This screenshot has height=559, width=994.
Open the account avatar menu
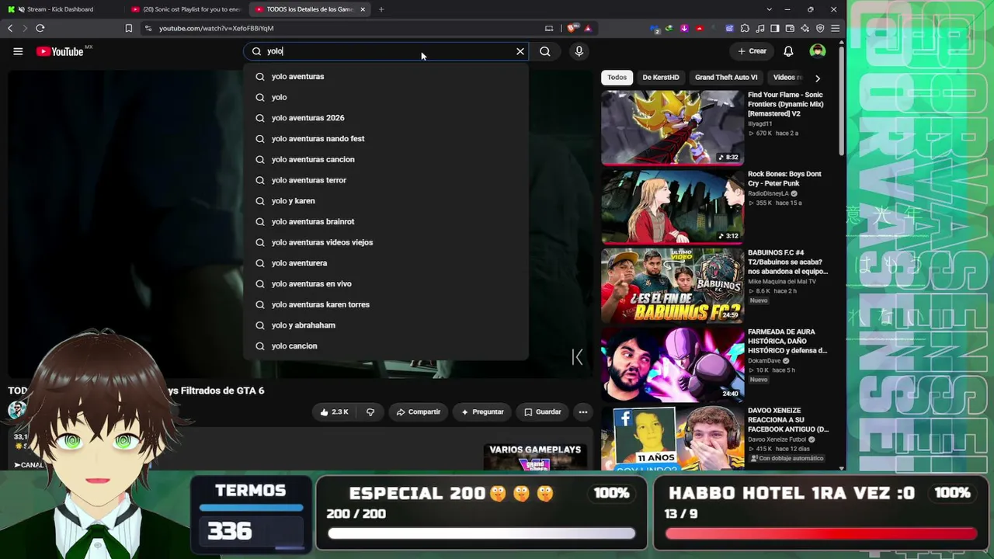point(817,51)
